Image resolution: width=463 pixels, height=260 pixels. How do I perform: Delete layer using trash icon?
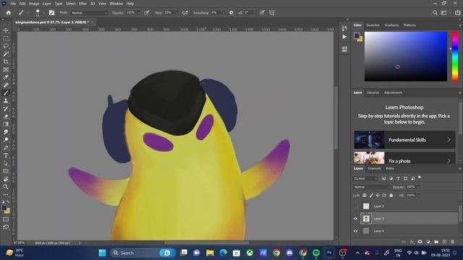pos(452,242)
